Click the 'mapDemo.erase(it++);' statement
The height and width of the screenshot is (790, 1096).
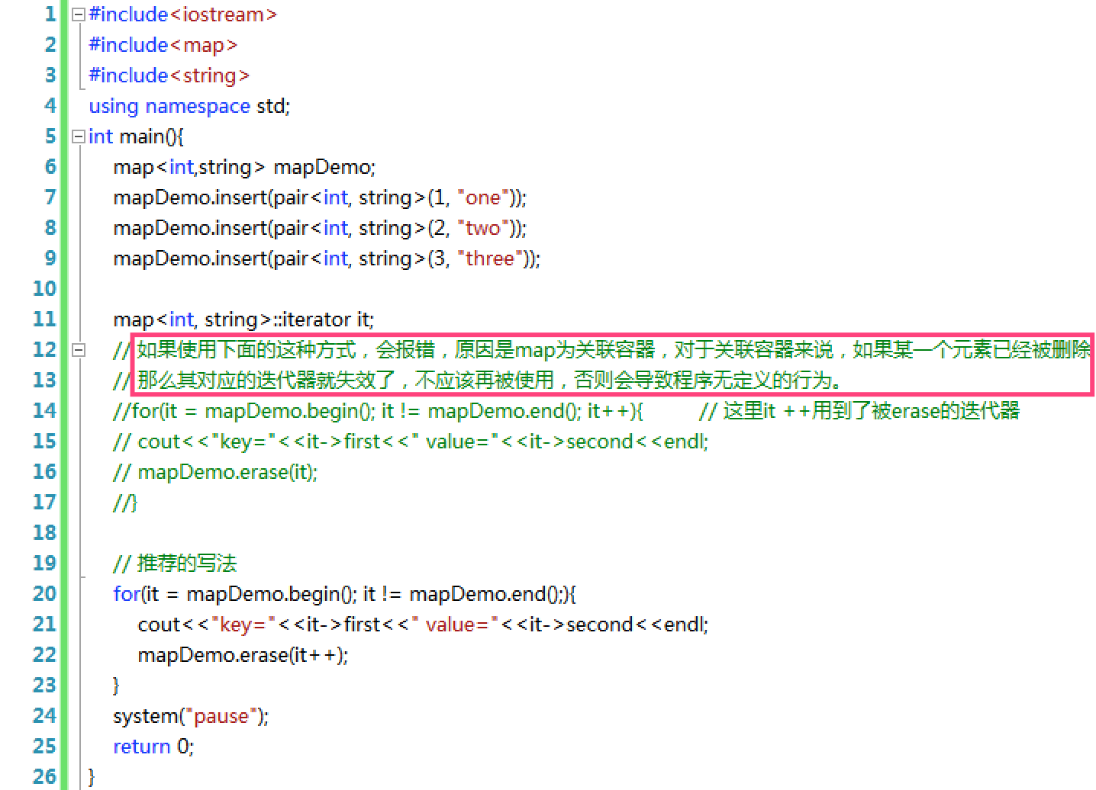tap(243, 655)
